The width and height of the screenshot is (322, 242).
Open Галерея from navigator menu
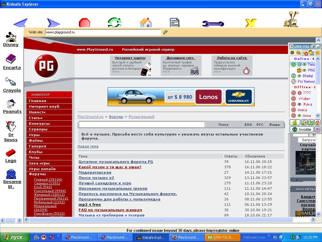[x=37, y=146]
